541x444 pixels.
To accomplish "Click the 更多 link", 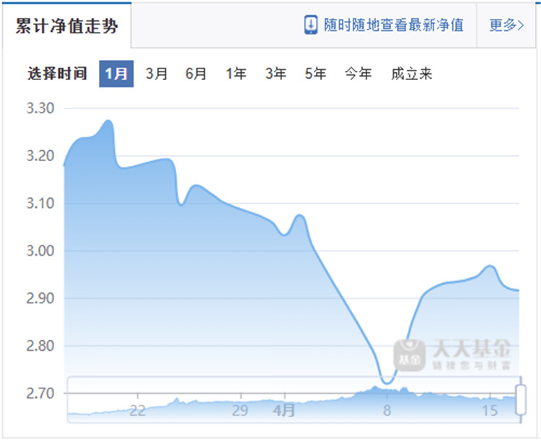I will 506,25.
